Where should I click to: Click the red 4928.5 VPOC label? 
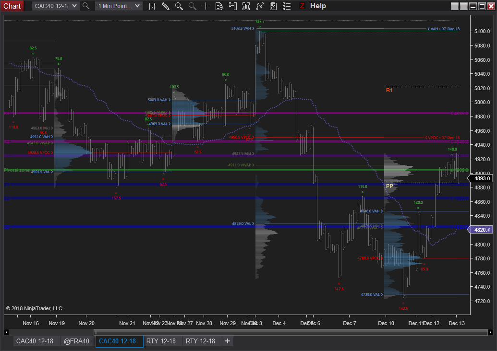coord(40,152)
